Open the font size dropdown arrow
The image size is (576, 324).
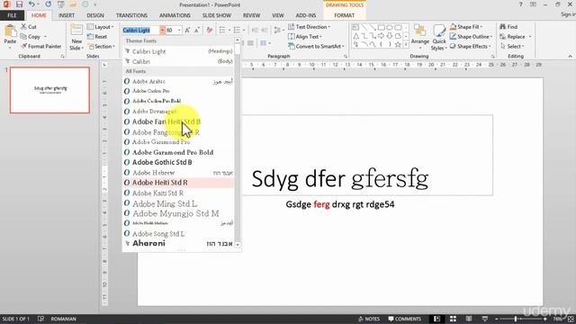(x=179, y=30)
